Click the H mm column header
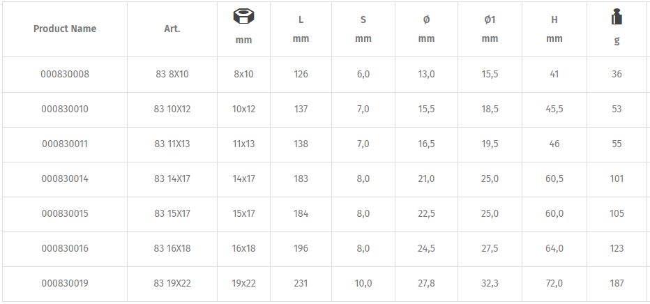This screenshot has width=650, height=304. coord(554,29)
